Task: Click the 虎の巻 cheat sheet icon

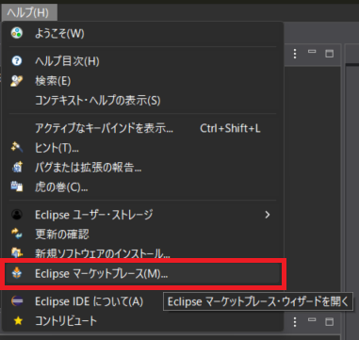Action: (x=17, y=186)
